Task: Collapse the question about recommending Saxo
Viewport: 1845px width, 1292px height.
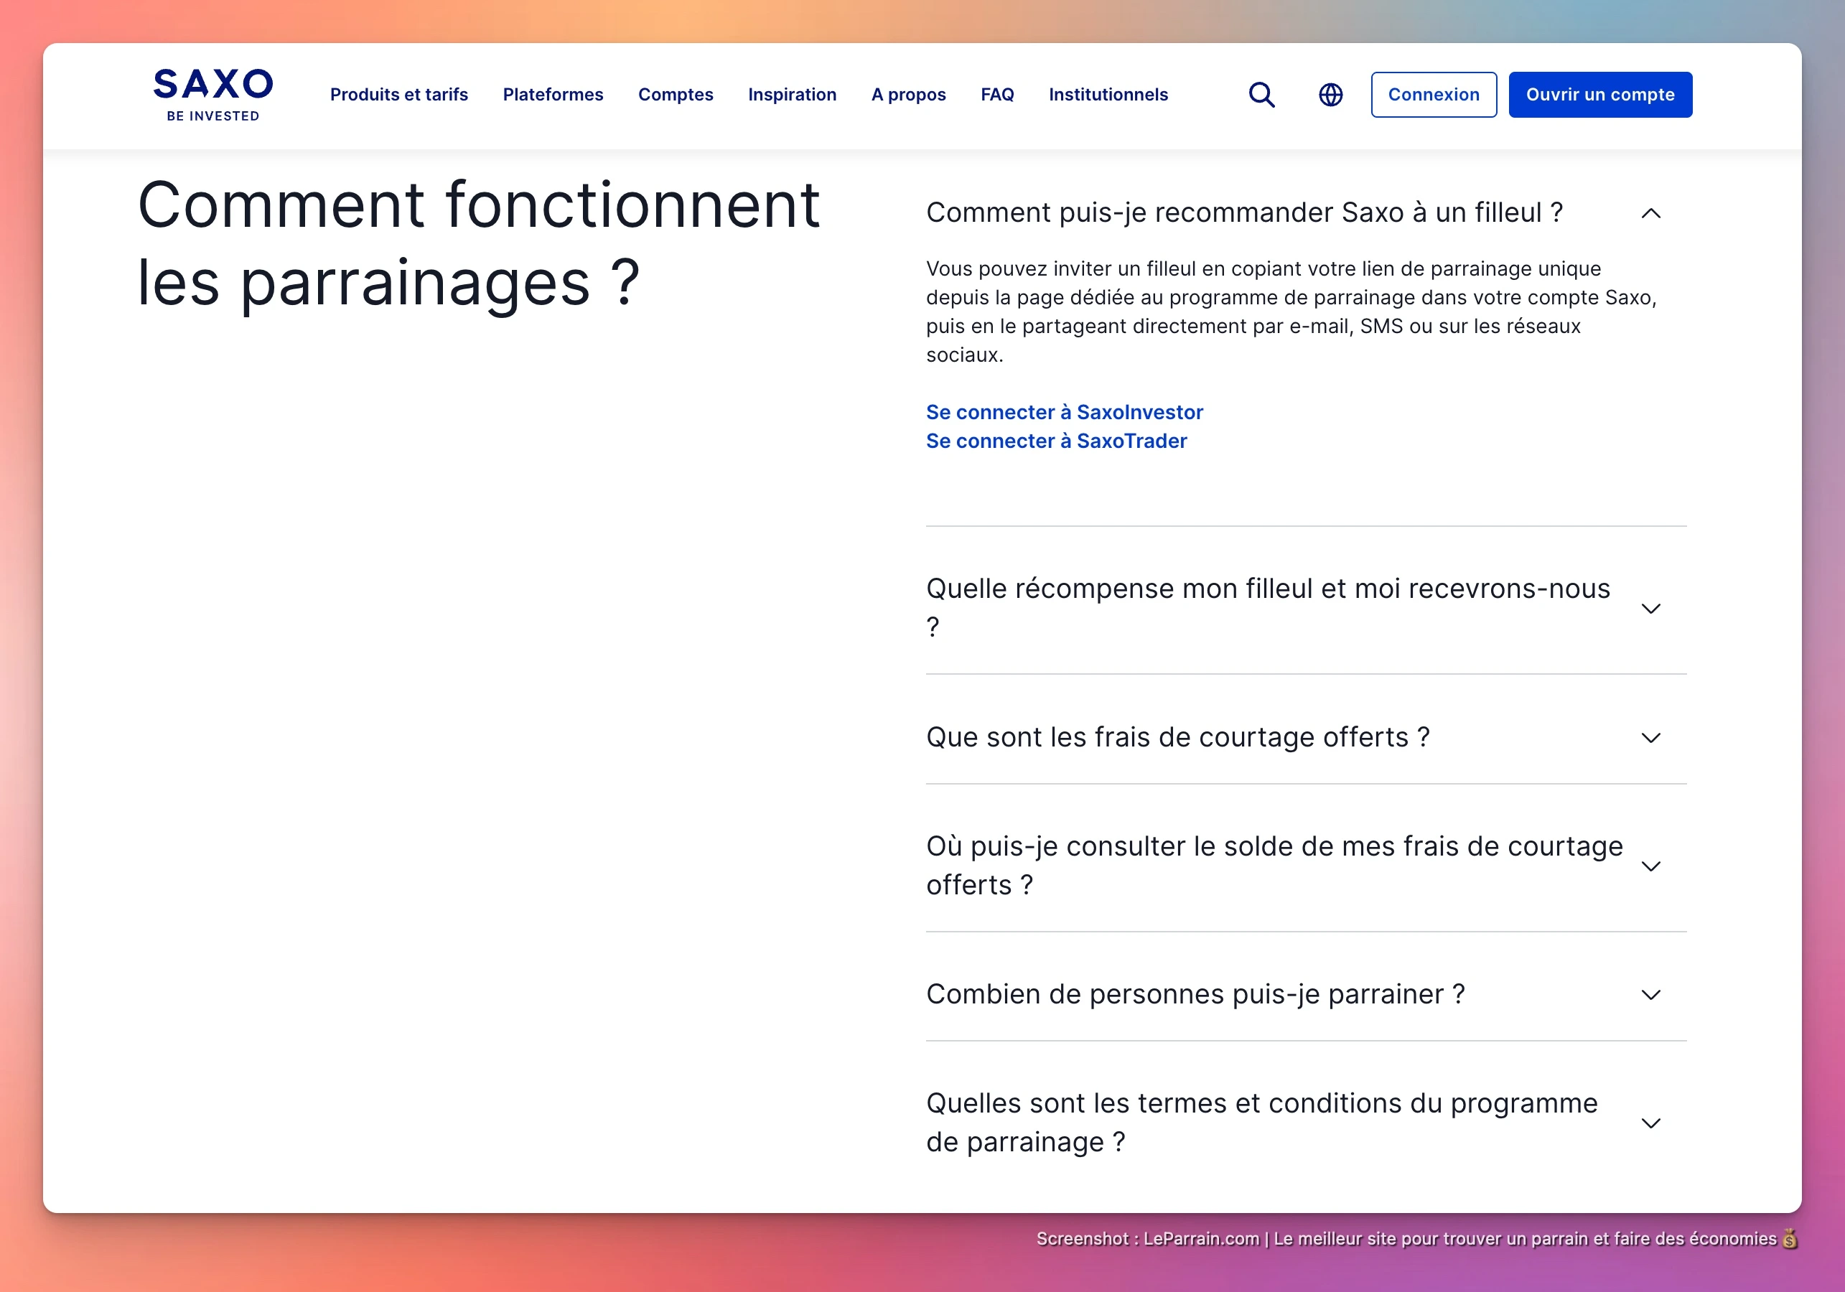Action: coord(1651,213)
